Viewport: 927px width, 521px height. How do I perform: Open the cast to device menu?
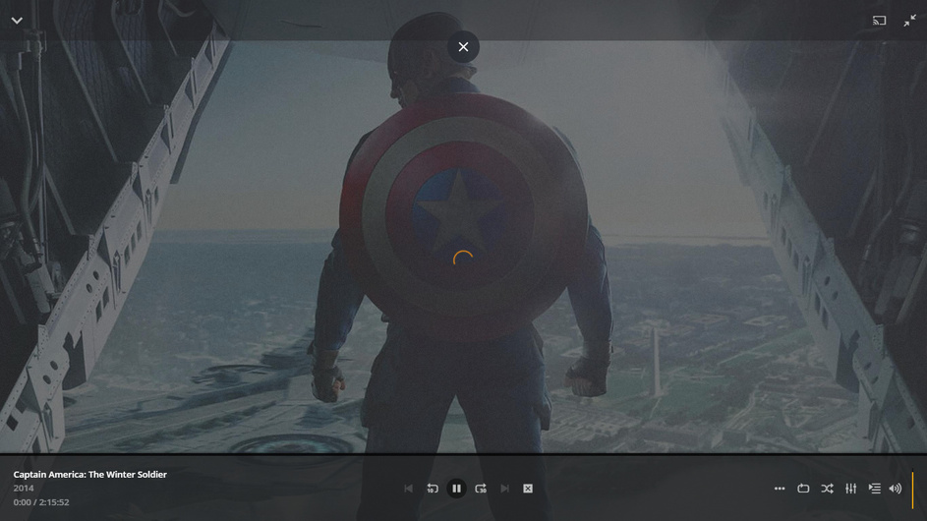(879, 20)
